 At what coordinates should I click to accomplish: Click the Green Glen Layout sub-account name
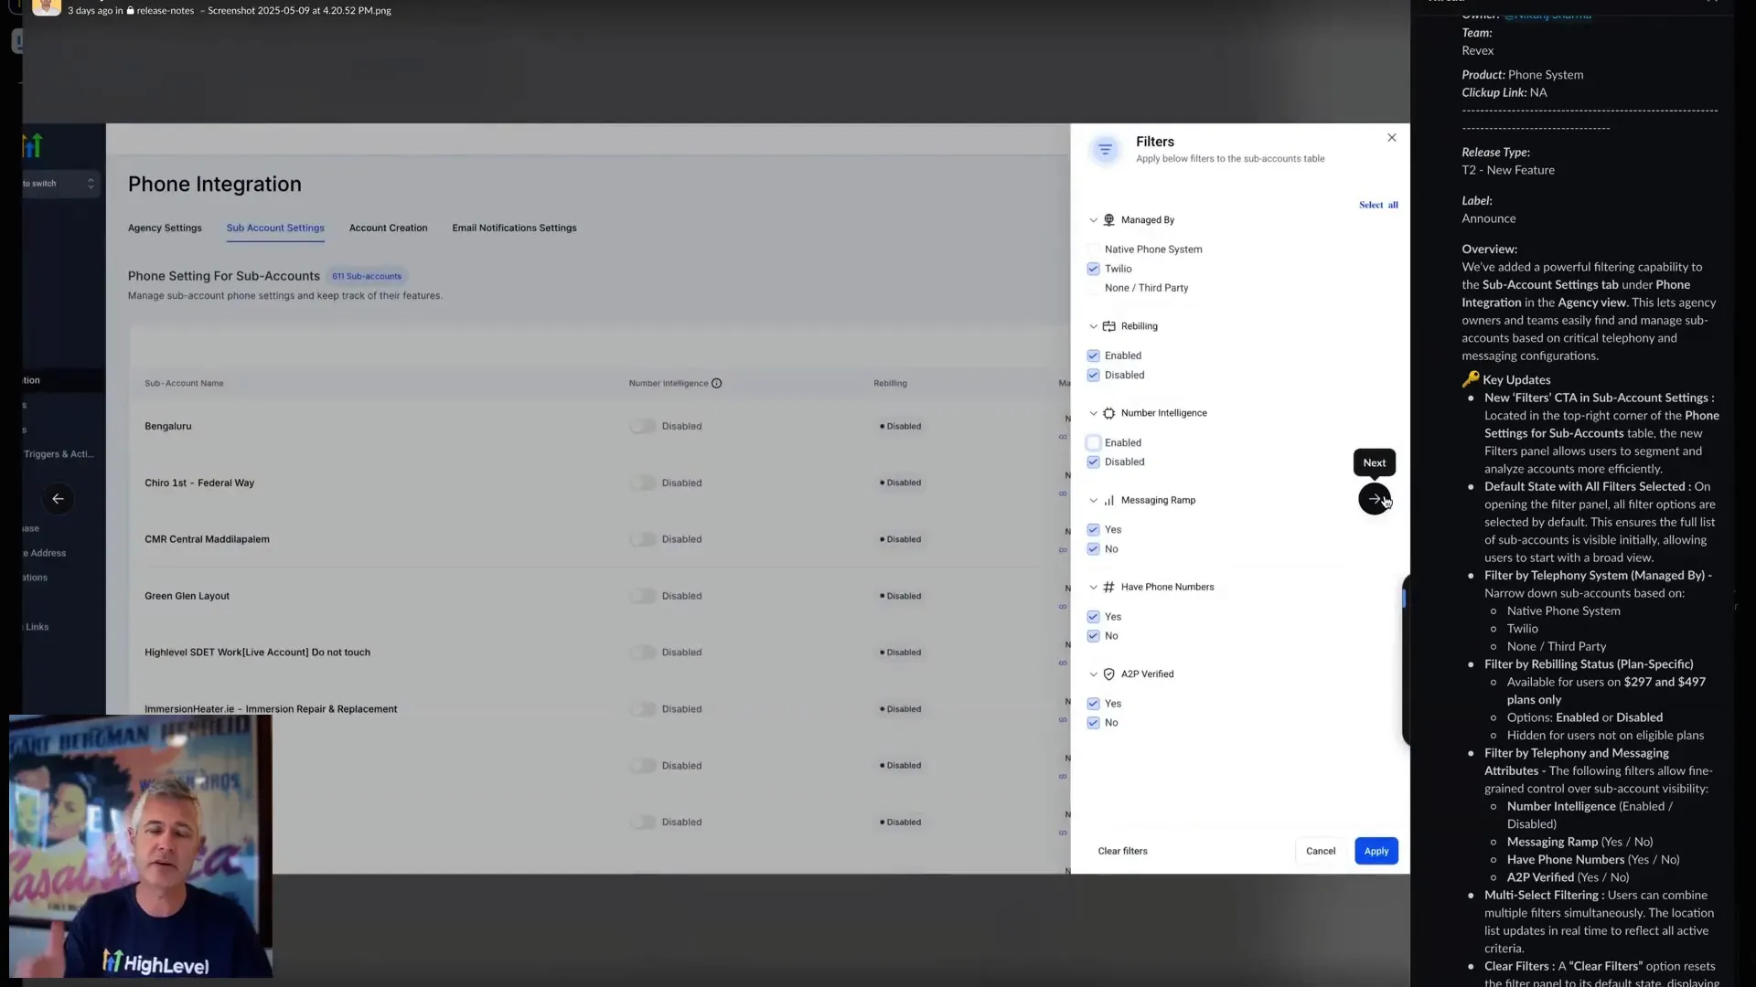[187, 597]
